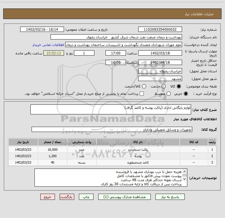This screenshot has width=225, height=218.
Task: Choose the کالا/خدمت radio option
Action: pos(144,86)
